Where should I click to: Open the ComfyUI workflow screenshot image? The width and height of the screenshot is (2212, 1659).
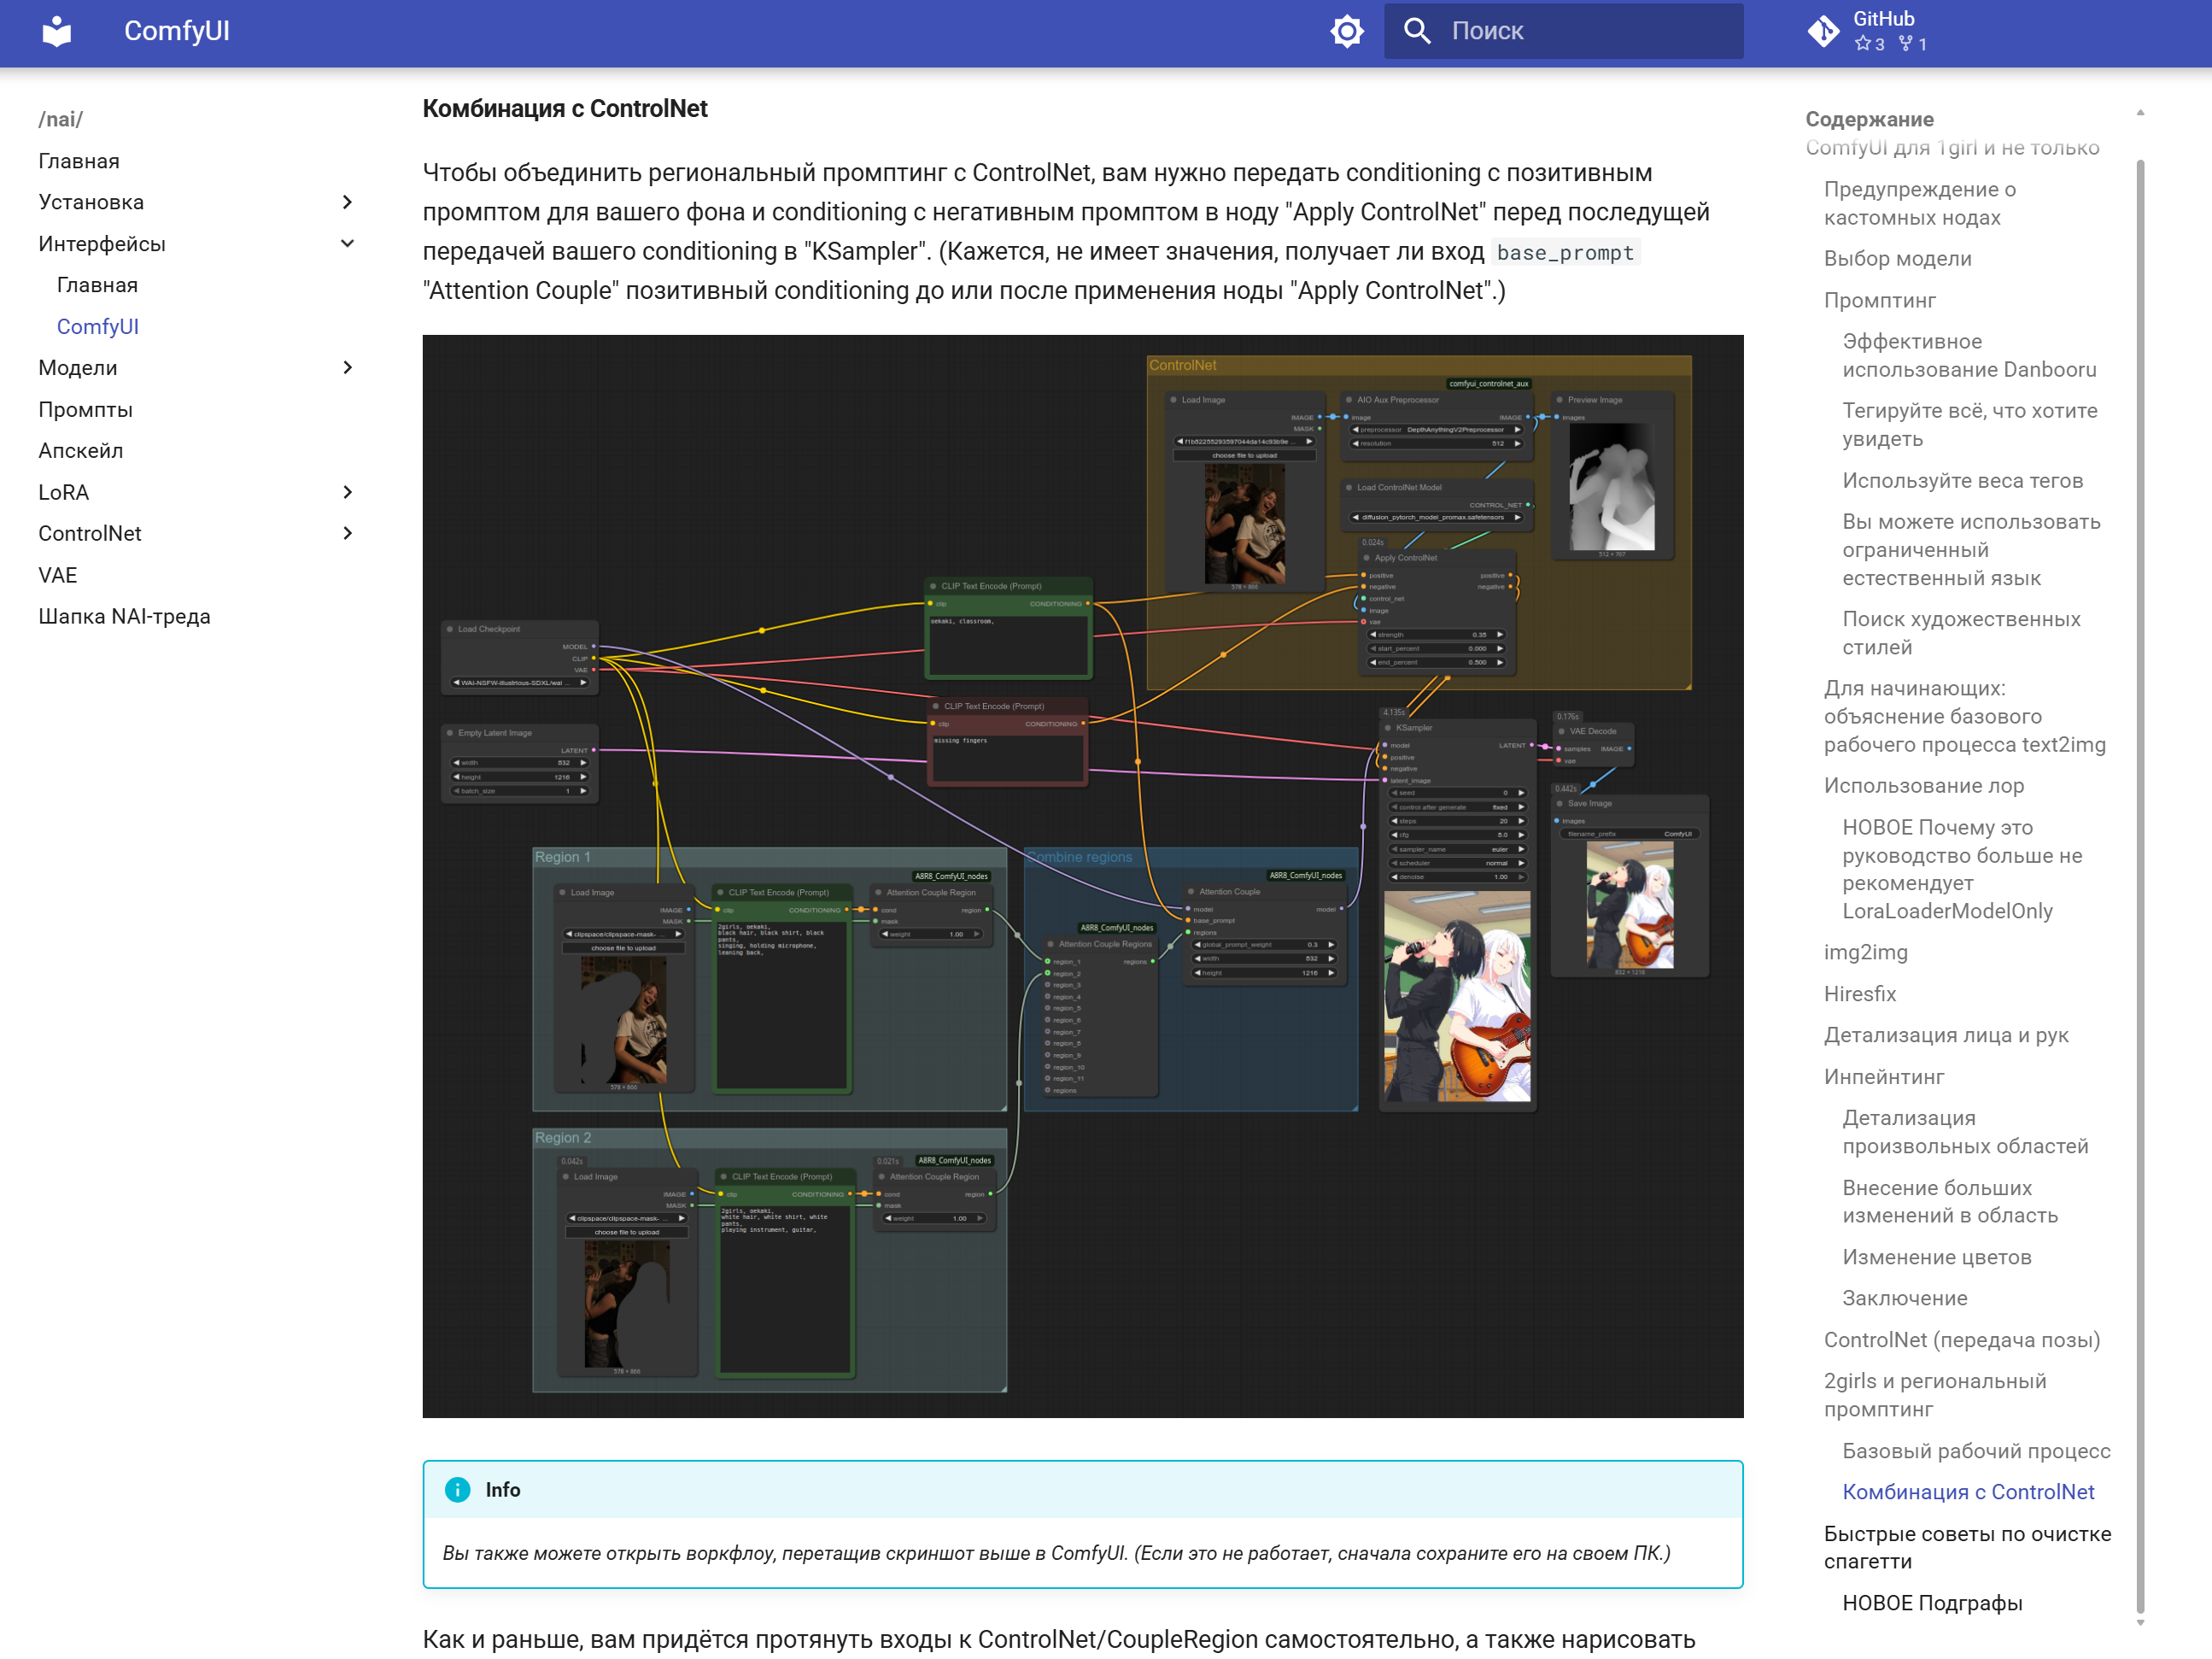tap(1082, 876)
